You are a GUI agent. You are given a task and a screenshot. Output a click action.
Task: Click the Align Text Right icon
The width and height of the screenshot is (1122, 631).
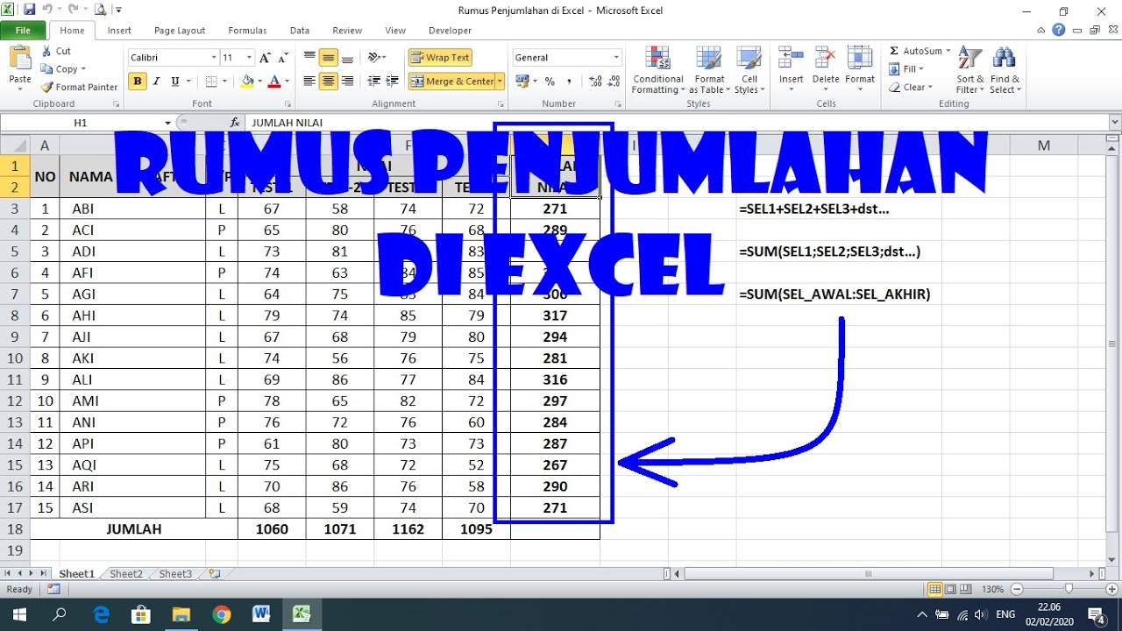tap(348, 82)
